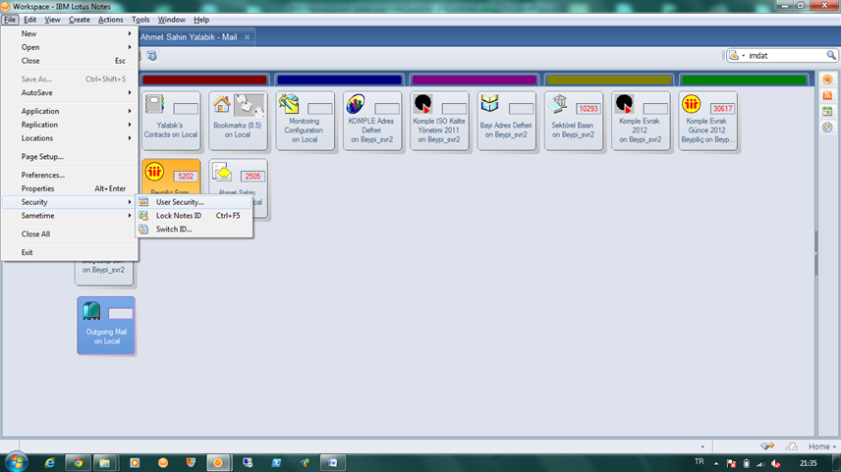
Task: Open the Edit menu
Action: coord(29,20)
